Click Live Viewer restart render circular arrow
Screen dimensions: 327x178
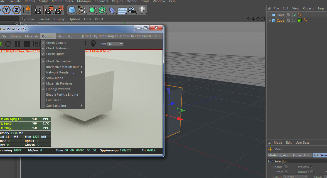(8, 44)
